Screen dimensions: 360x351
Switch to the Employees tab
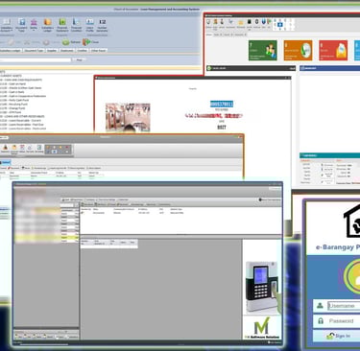pyautogui.click(x=67, y=51)
